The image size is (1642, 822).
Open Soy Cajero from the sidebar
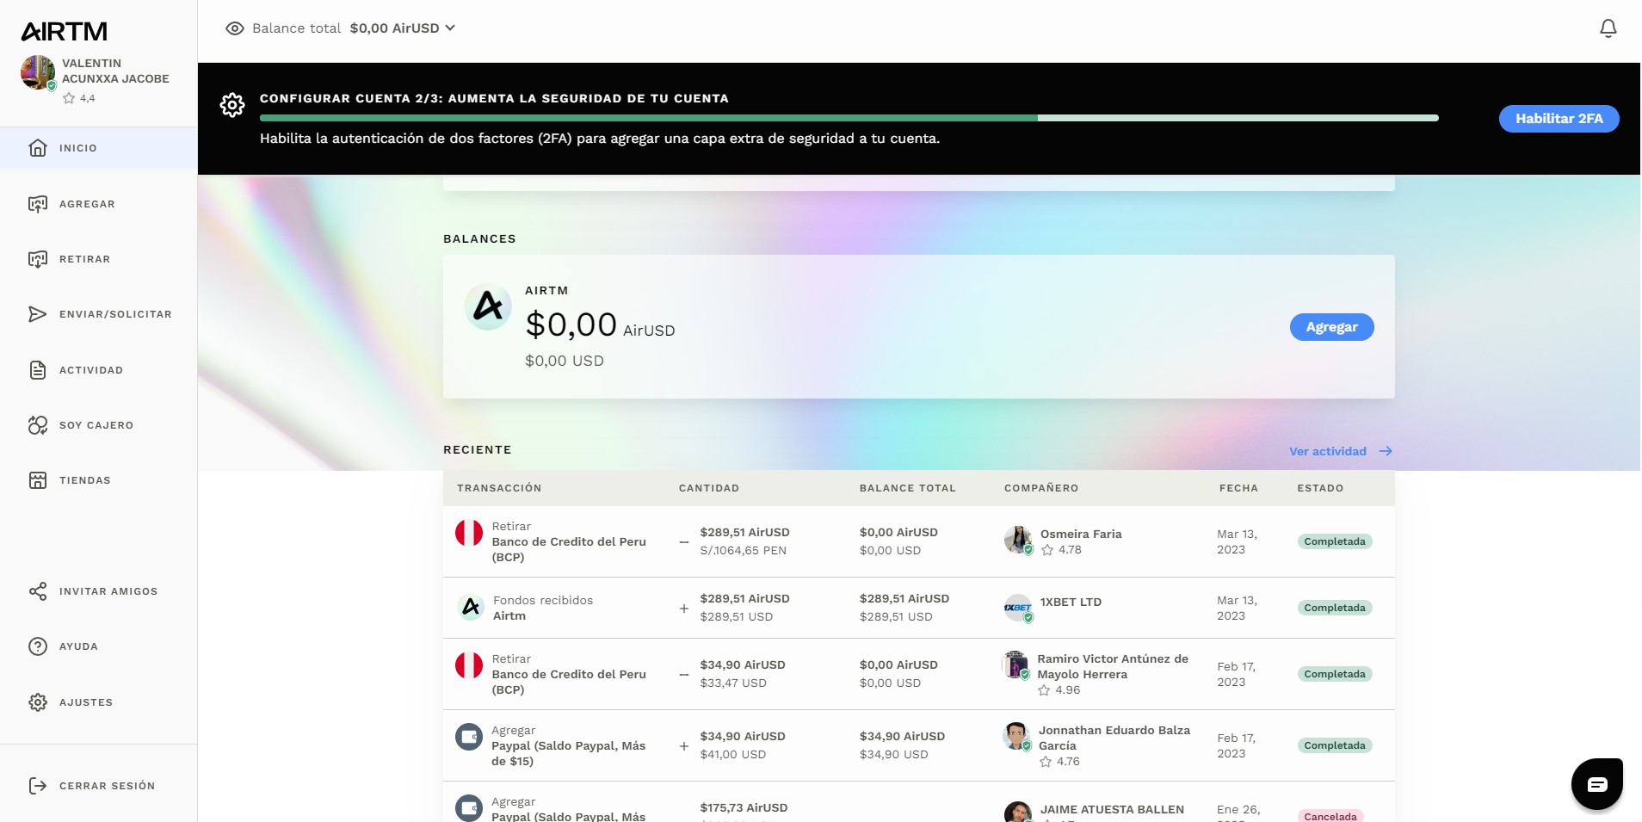(x=96, y=425)
